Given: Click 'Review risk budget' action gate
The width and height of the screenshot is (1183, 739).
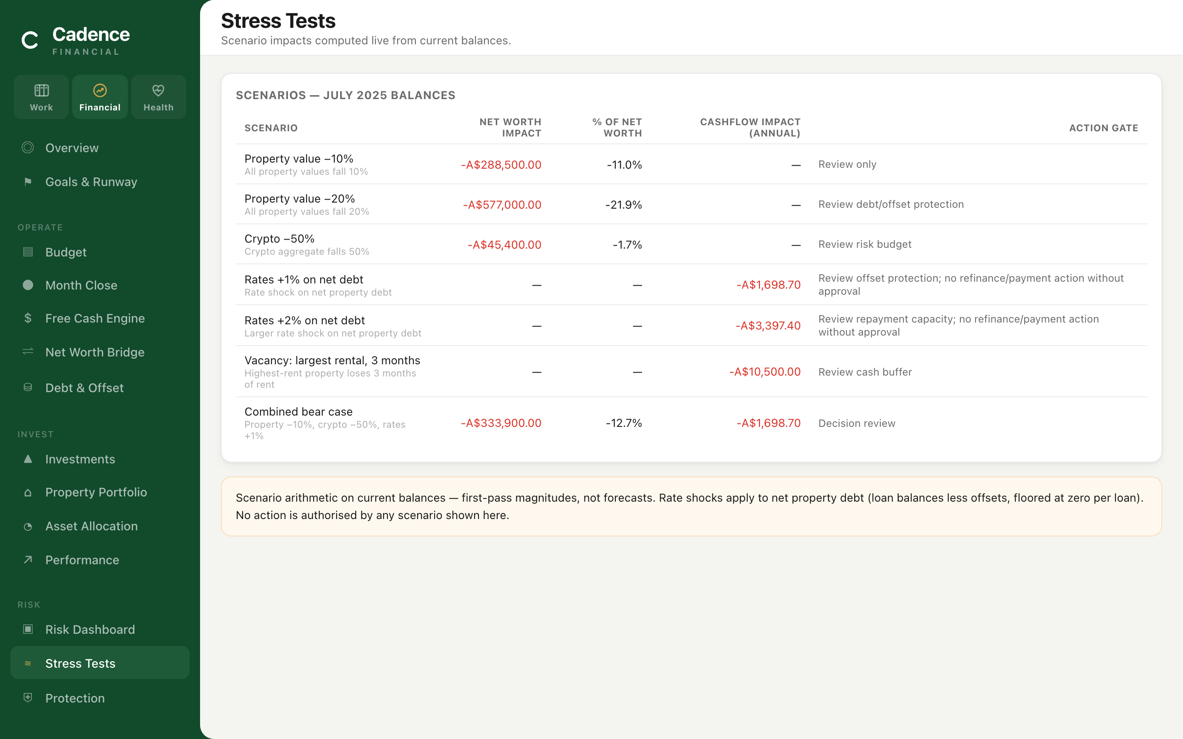Looking at the screenshot, I should pyautogui.click(x=865, y=244).
